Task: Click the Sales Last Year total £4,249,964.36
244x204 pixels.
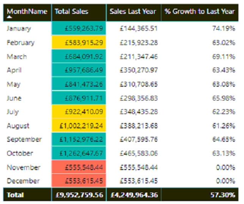Action: tap(134, 195)
